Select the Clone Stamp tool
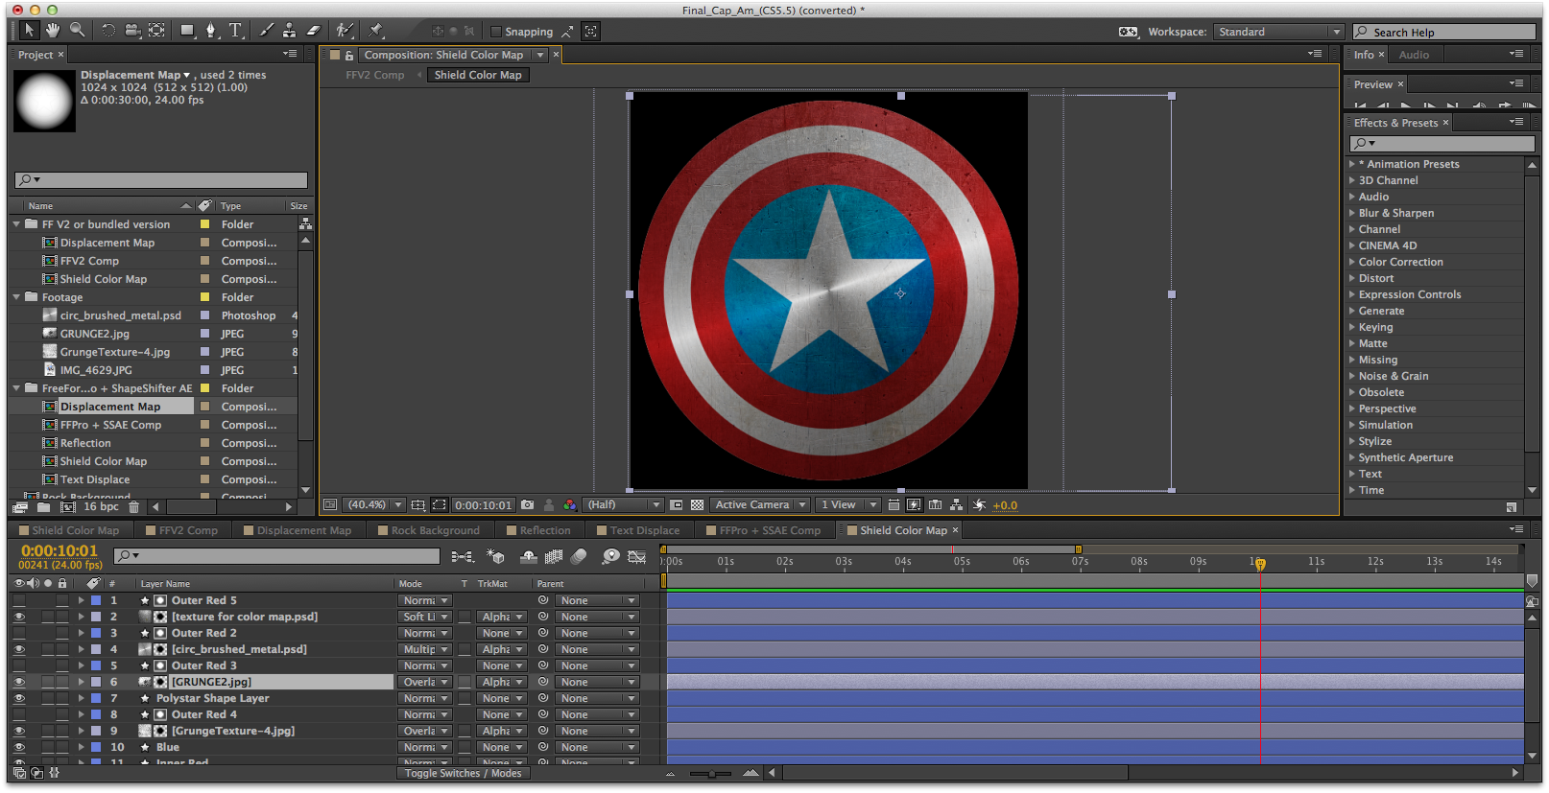The width and height of the screenshot is (1549, 793). pyautogui.click(x=289, y=31)
